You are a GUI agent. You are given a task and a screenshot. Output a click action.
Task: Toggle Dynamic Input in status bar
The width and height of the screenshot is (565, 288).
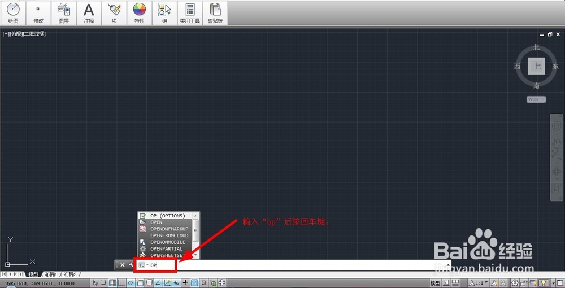point(176,283)
